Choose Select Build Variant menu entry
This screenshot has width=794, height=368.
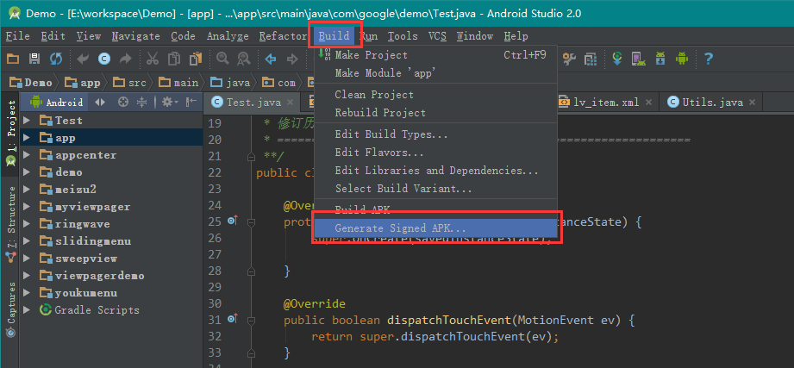coord(435,189)
